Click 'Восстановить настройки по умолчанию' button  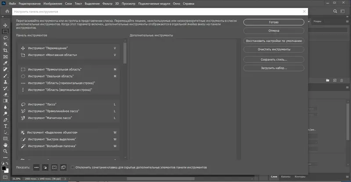coord(274,41)
